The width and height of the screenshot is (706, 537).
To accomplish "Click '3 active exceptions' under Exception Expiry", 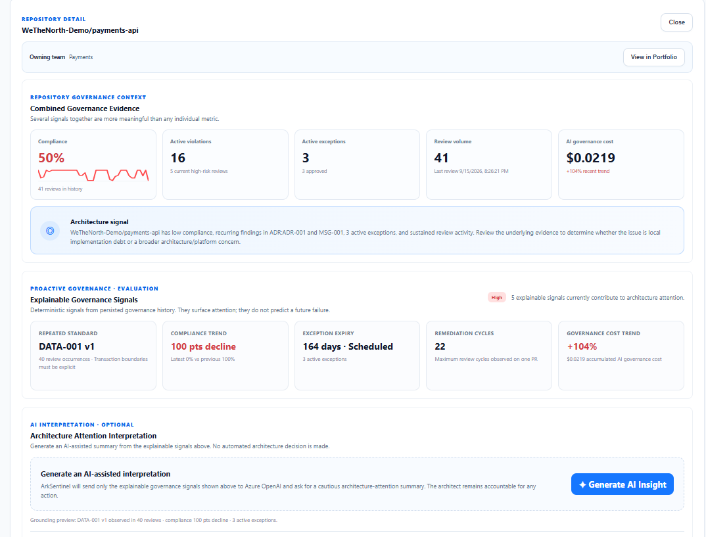I will tap(325, 359).
